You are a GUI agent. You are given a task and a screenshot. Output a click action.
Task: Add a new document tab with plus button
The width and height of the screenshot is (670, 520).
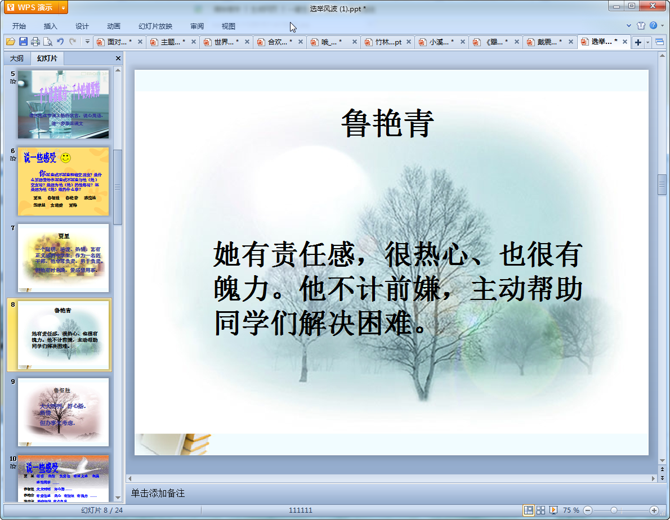(638, 42)
